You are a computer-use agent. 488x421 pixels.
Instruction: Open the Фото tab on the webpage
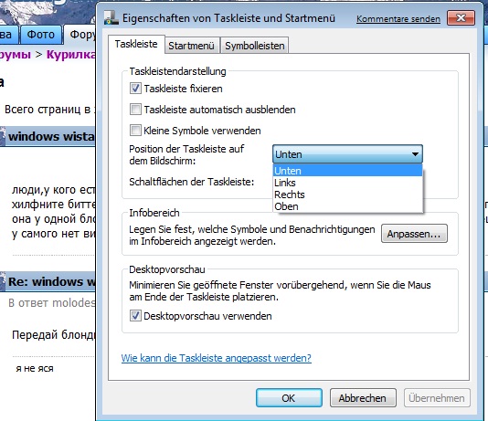[41, 34]
